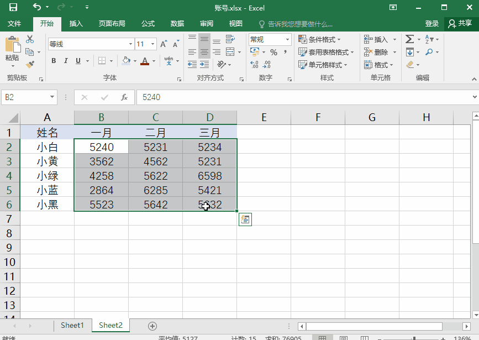
Task: Open the number format 常规 dropdown
Action: [x=287, y=39]
